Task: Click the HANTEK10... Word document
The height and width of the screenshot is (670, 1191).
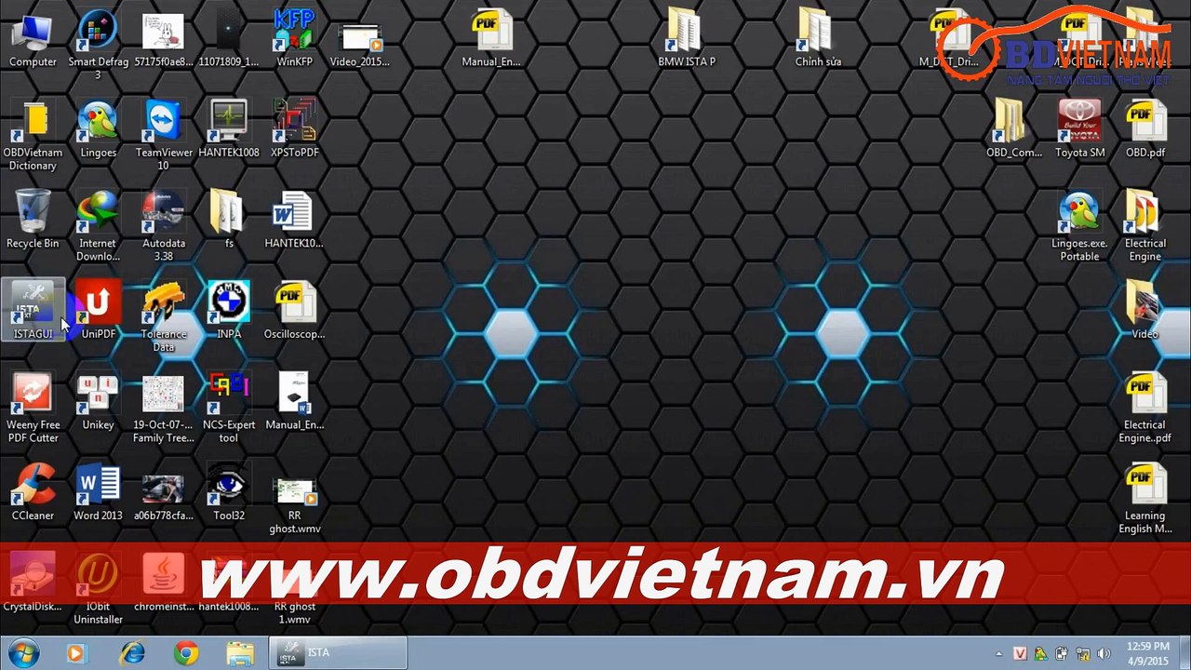Action: click(295, 220)
